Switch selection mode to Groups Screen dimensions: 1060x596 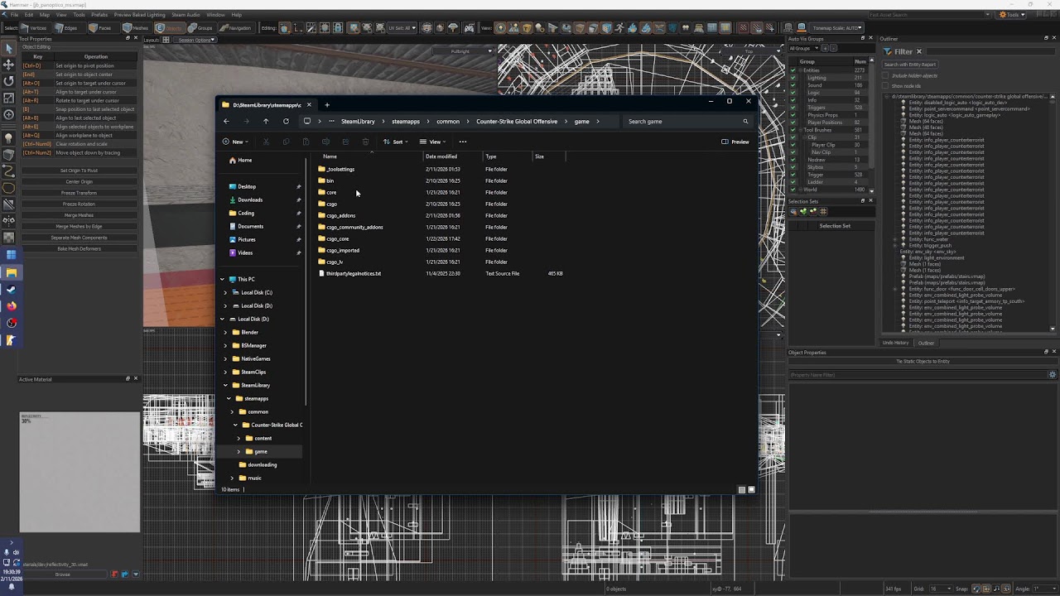200,27
